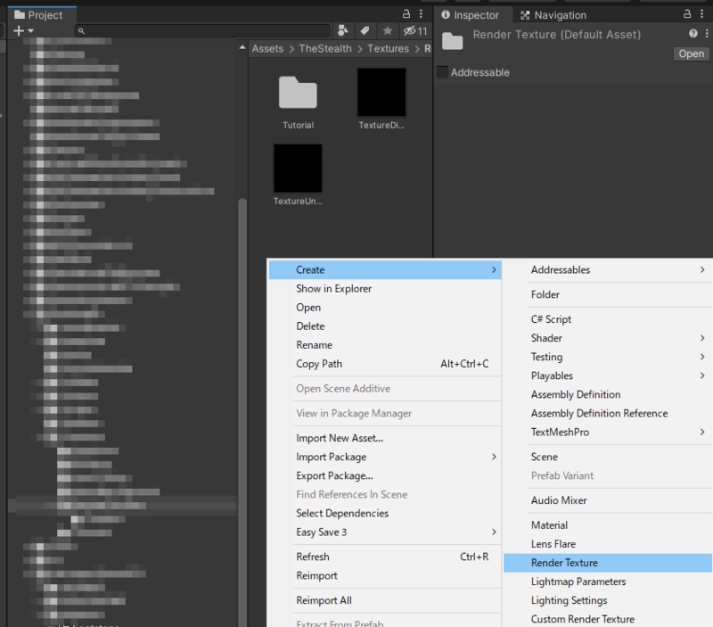The image size is (713, 627).
Task: Choose Delete in the context menu
Action: (x=385, y=326)
